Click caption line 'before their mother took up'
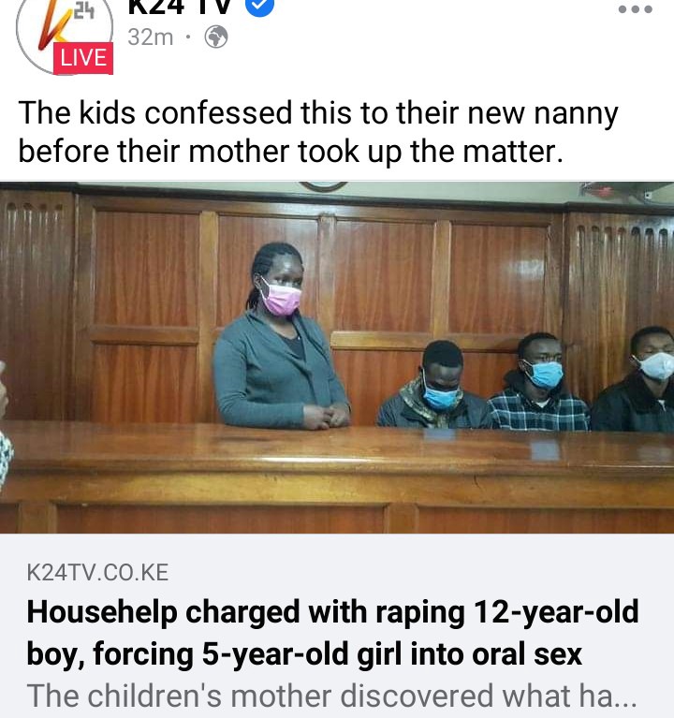This screenshot has width=674, height=718. click(291, 152)
